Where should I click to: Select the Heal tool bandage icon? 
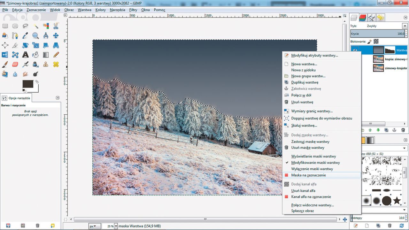click(56, 65)
